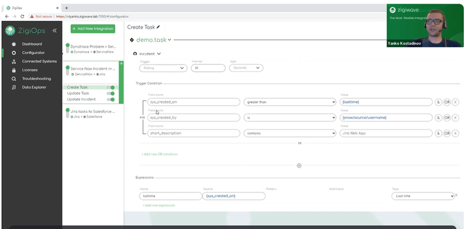Click the OR button on the sys_created_by row
The width and height of the screenshot is (465, 229).
point(447,118)
